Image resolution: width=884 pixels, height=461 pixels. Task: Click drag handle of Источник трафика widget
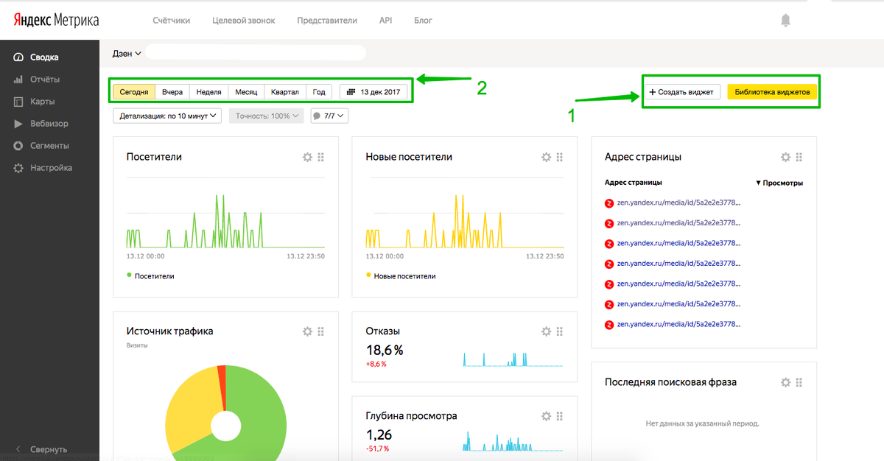click(x=321, y=331)
